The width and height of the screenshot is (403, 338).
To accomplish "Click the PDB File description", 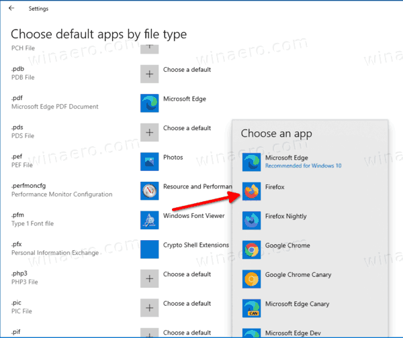I will [23, 78].
